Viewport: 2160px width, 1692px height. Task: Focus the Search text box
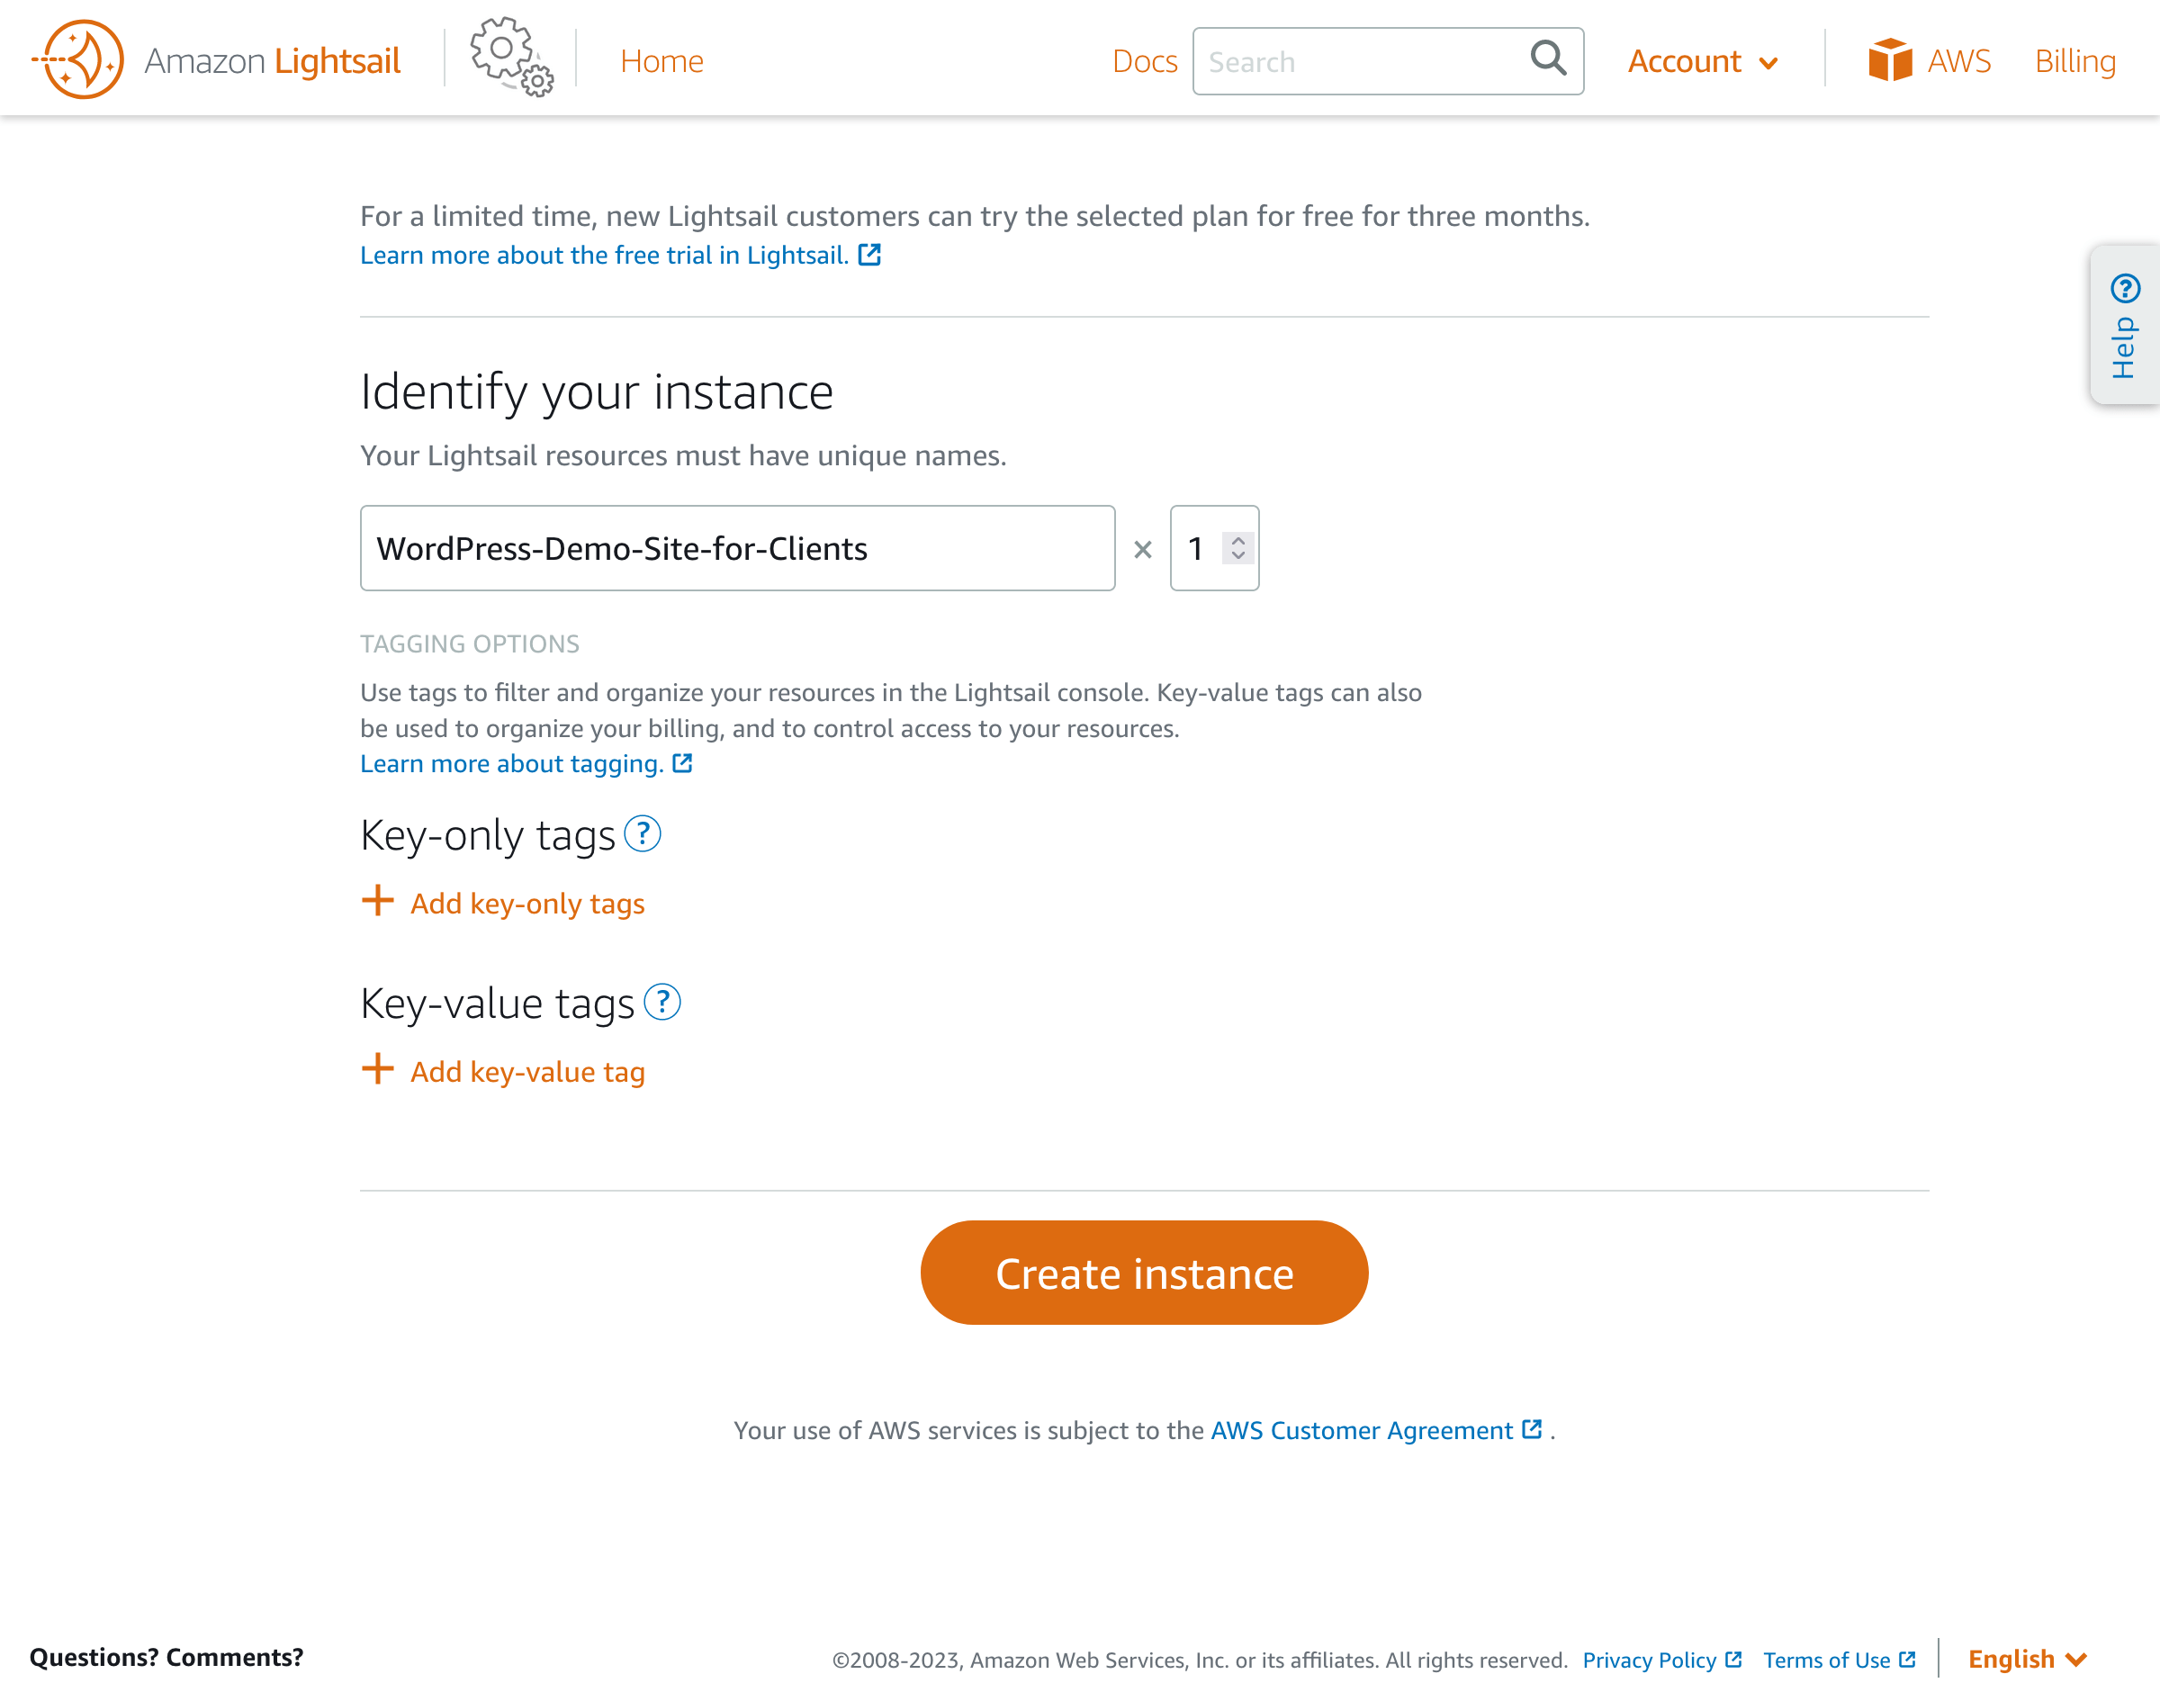point(1362,62)
